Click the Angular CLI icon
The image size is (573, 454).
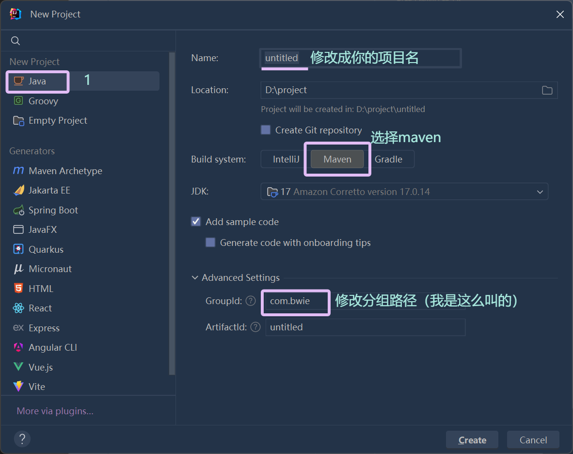18,347
